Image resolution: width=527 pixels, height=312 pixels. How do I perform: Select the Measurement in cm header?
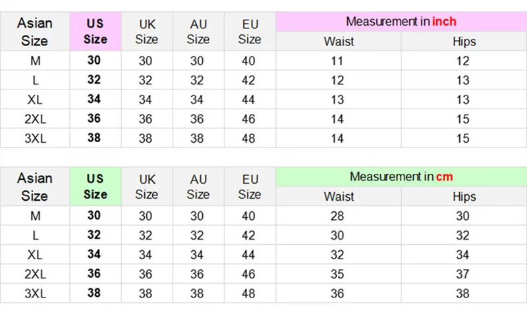coord(401,176)
